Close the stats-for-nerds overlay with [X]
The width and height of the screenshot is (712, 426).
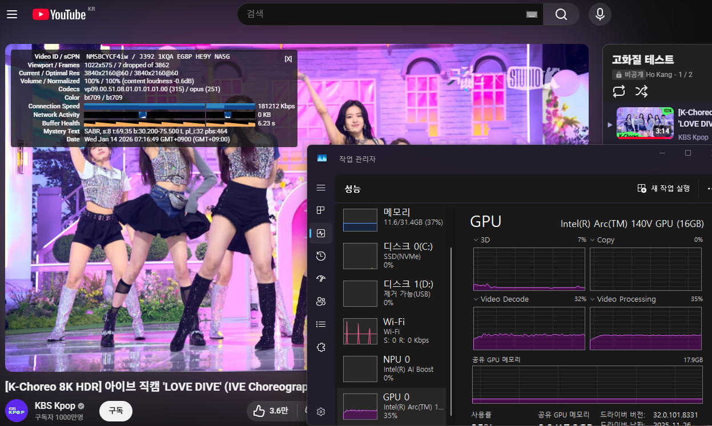click(288, 59)
